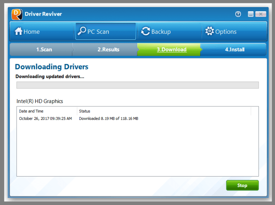The image size is (275, 205).
Task: Close the Driver Reviver window
Action: pyautogui.click(x=261, y=14)
